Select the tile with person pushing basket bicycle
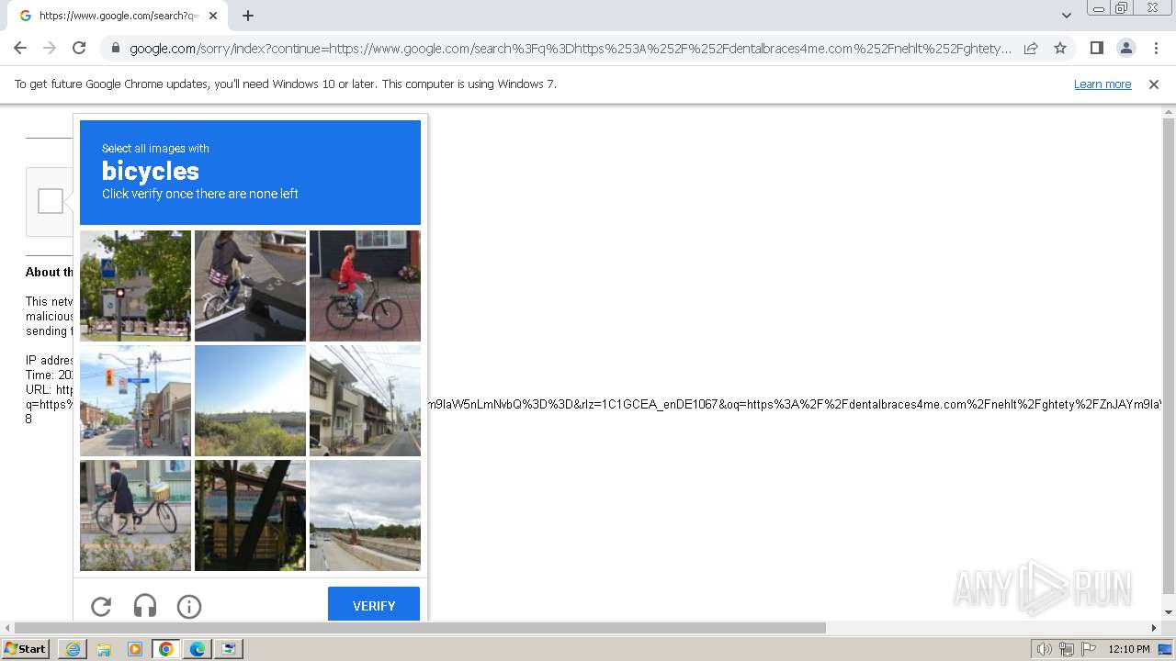 click(x=135, y=515)
